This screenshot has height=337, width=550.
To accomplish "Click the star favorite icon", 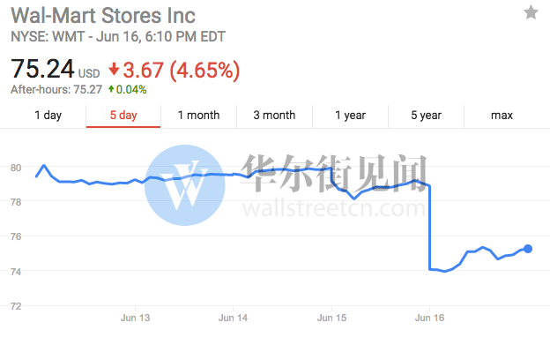I will coord(531,12).
